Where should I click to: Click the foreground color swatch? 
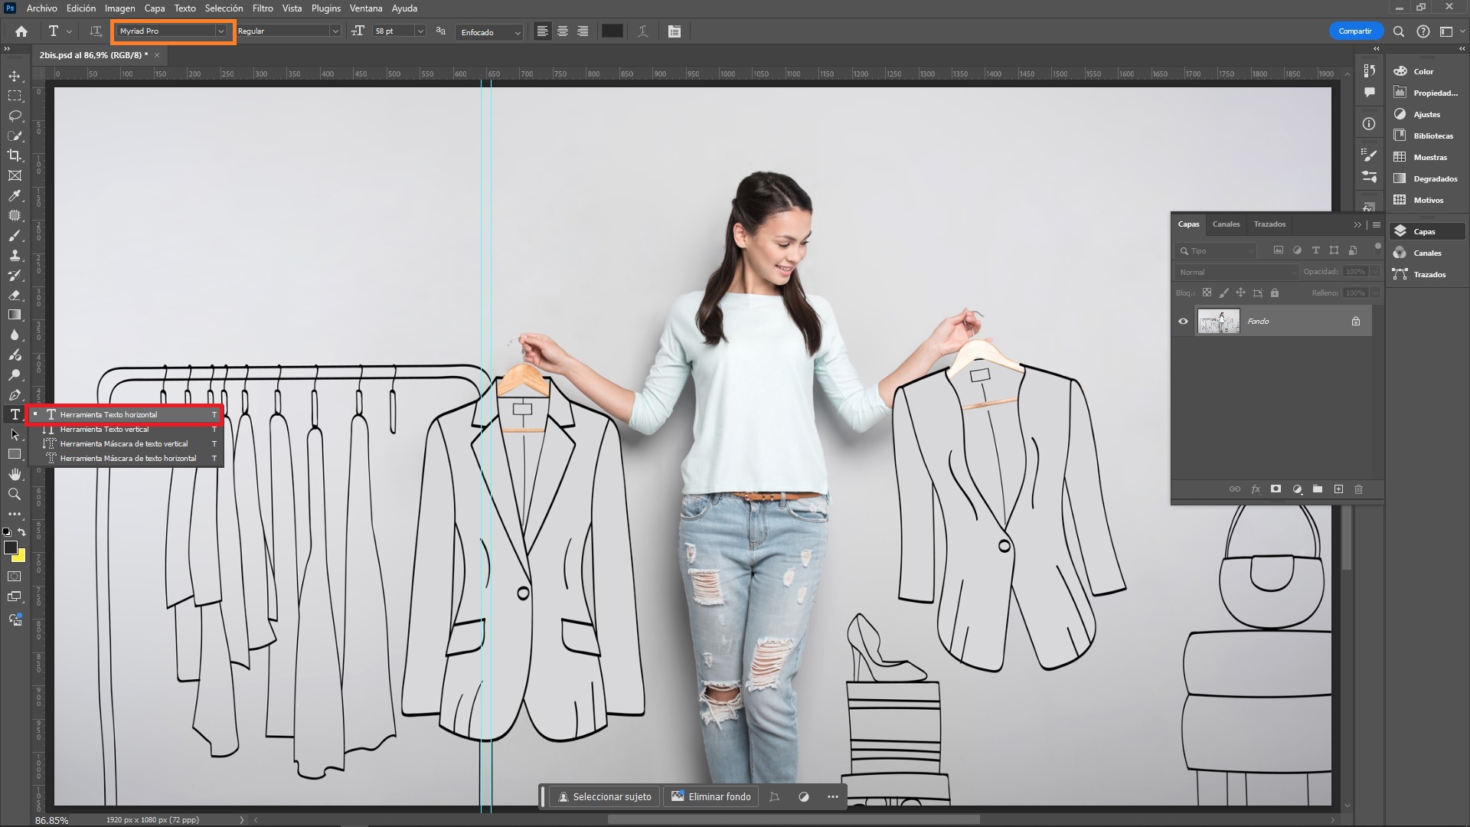pyautogui.click(x=11, y=548)
